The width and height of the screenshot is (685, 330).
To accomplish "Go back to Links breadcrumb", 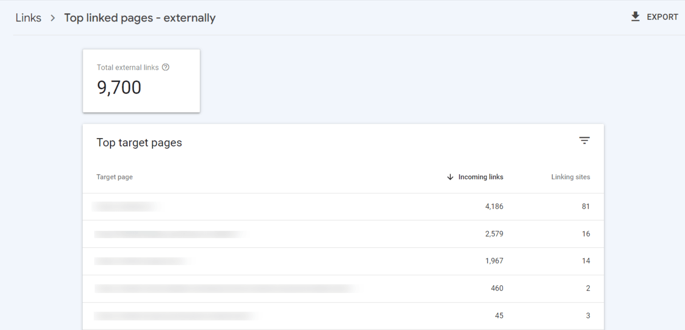I will (28, 18).
